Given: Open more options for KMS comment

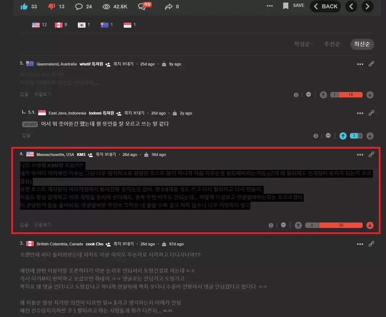Looking at the screenshot, I should click(360, 155).
